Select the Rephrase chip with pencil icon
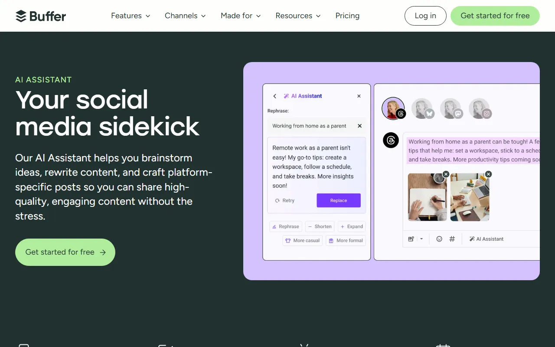 (x=286, y=226)
